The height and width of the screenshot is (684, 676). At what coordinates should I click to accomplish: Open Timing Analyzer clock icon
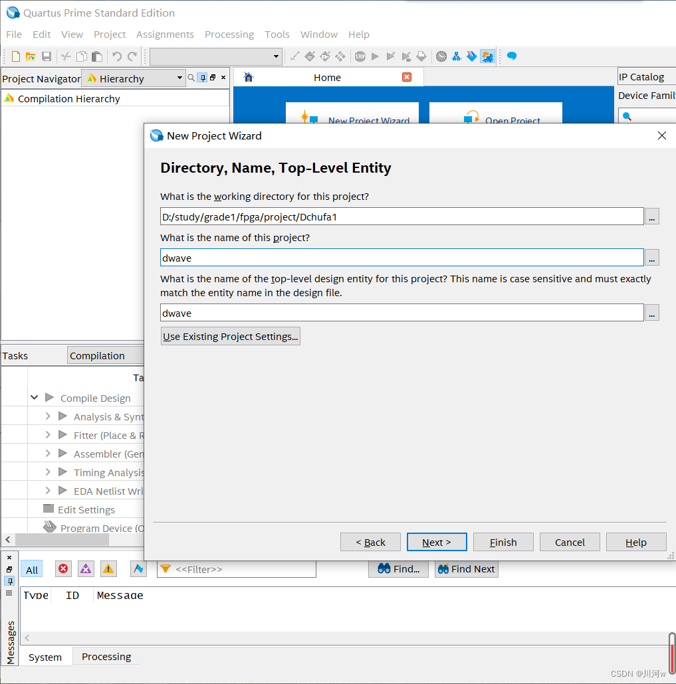coord(441,56)
